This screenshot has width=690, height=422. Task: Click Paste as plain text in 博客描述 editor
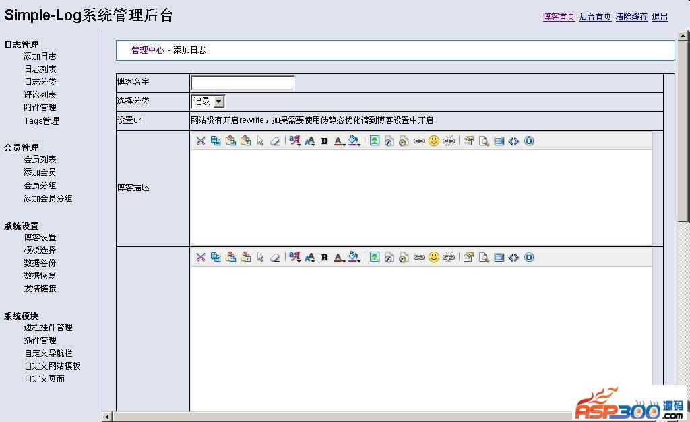tap(245, 141)
